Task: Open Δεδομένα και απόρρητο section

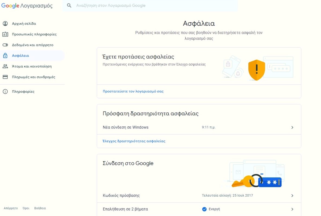Action: coord(32,45)
